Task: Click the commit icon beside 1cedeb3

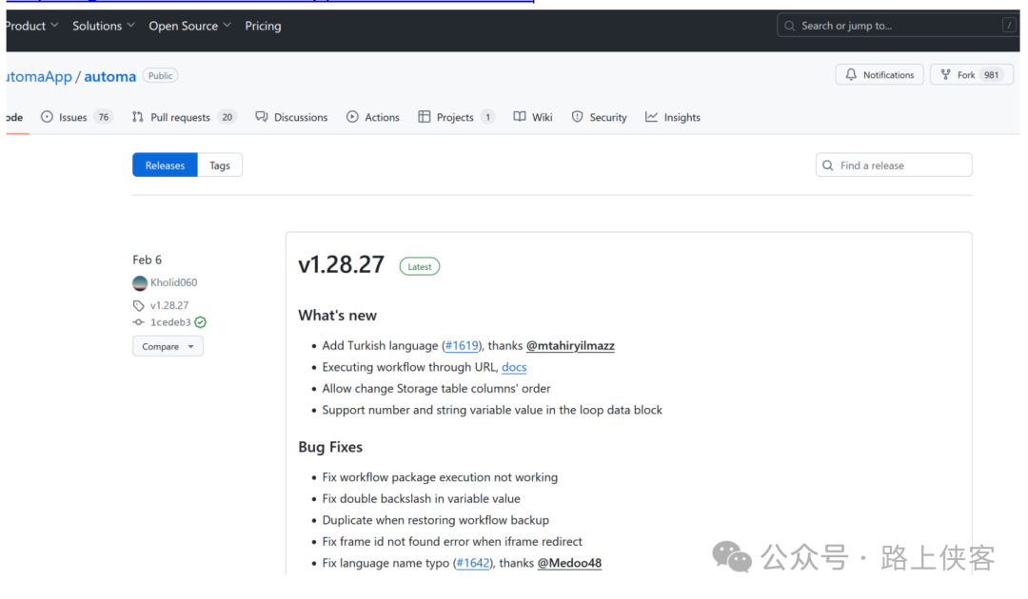Action: click(x=138, y=322)
